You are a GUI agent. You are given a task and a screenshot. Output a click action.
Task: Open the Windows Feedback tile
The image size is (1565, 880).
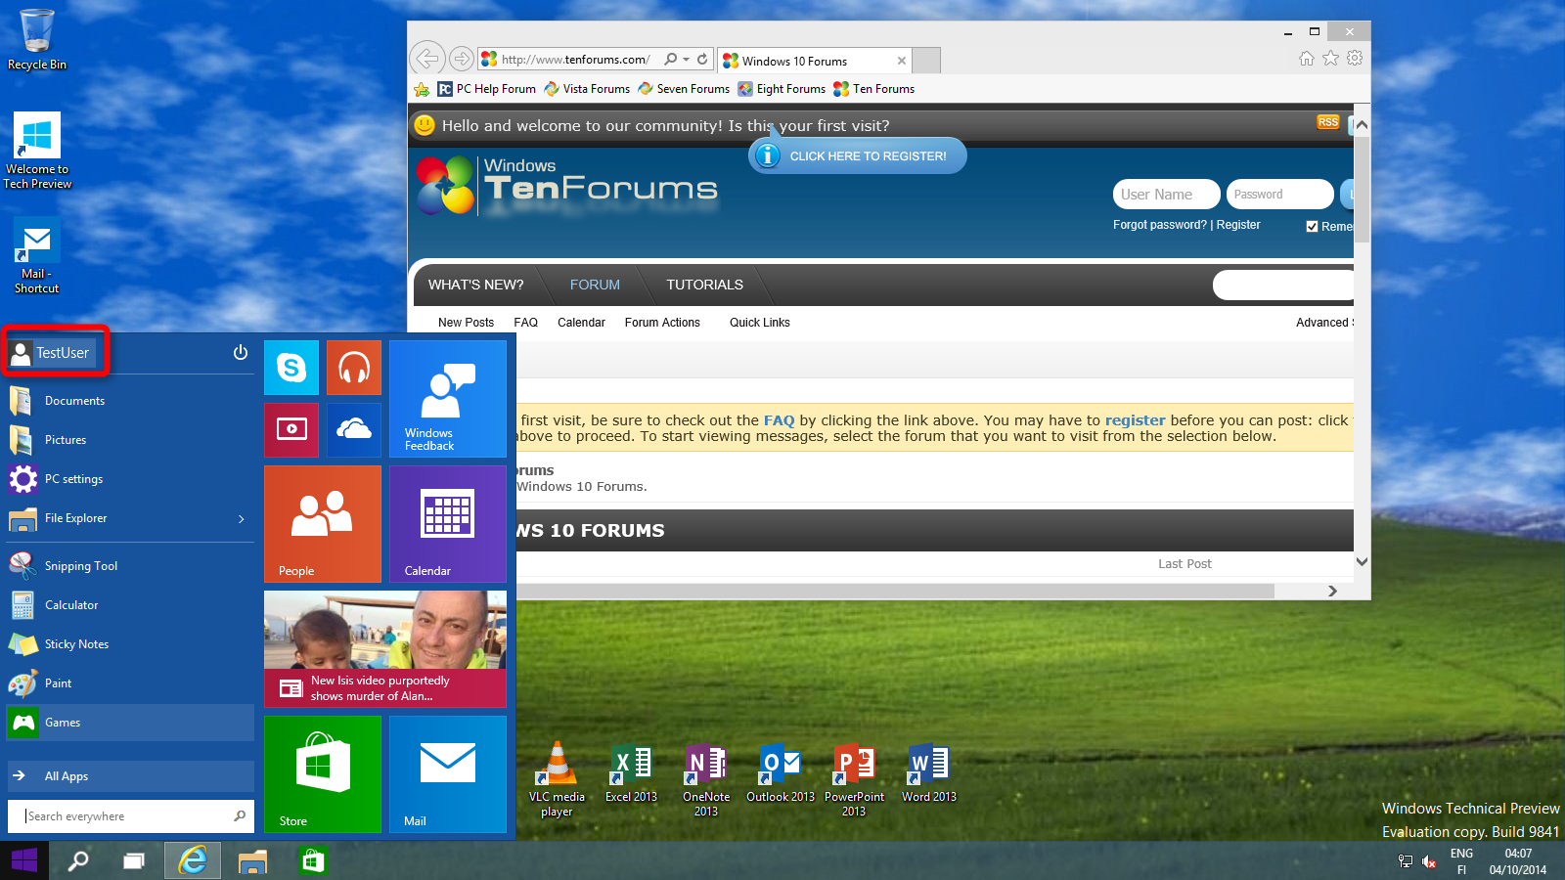pos(448,399)
